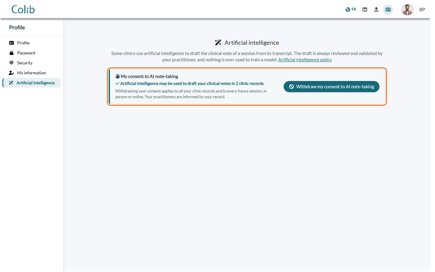Click the Artificial intelligence page heading
The width and height of the screenshot is (435, 272).
click(x=252, y=43)
